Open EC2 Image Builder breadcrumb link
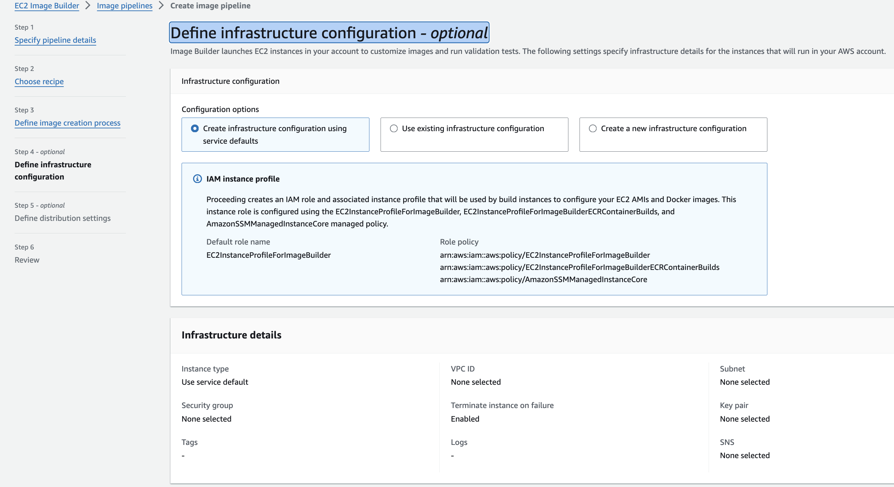 coord(47,6)
